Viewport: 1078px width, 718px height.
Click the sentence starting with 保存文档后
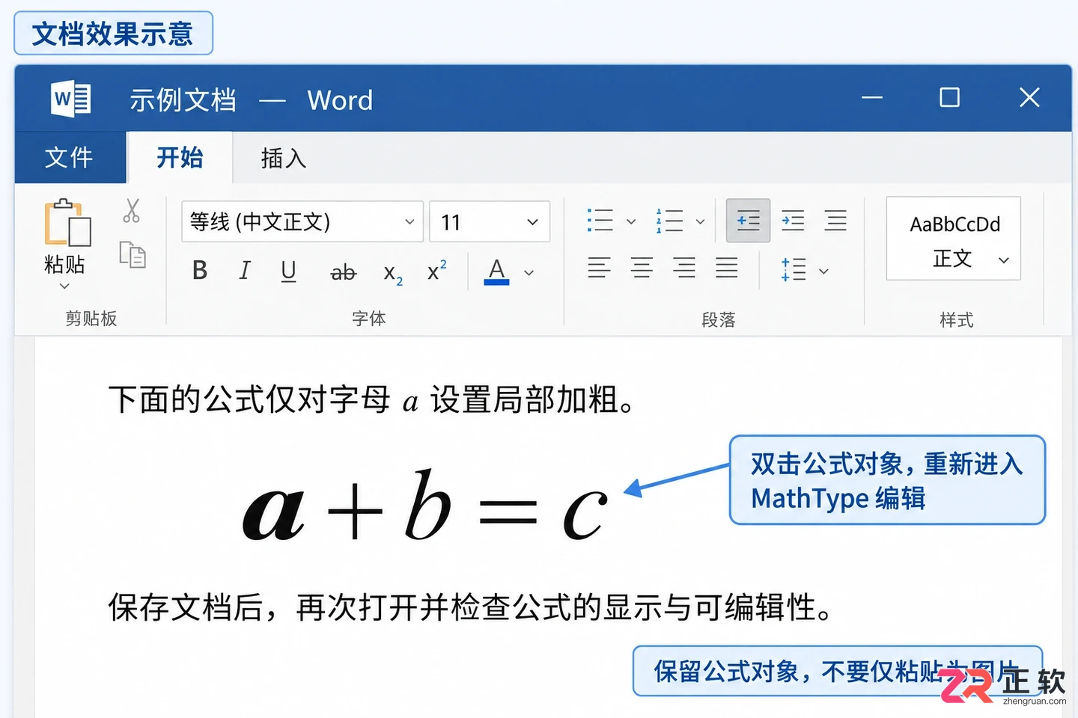tap(471, 607)
